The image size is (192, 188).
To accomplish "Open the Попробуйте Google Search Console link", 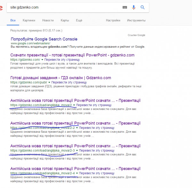I will [44, 39].
